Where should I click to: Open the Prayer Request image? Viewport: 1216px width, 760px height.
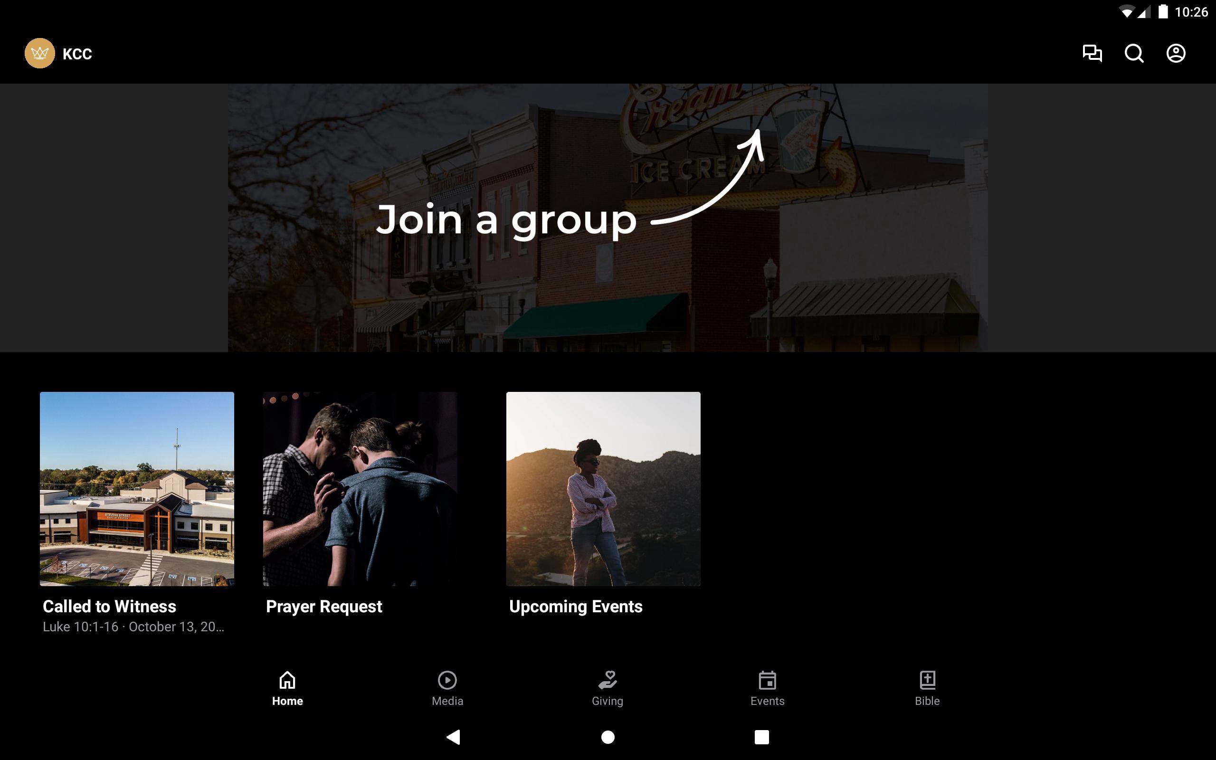coord(360,489)
